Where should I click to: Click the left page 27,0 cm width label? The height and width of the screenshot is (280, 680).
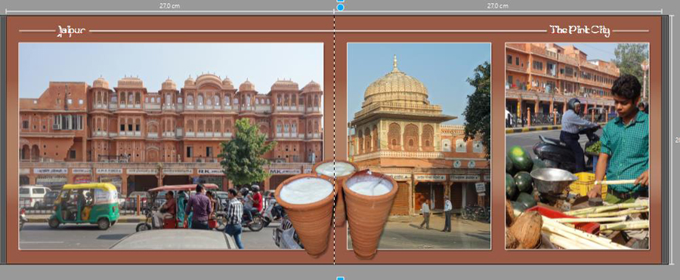tap(169, 5)
